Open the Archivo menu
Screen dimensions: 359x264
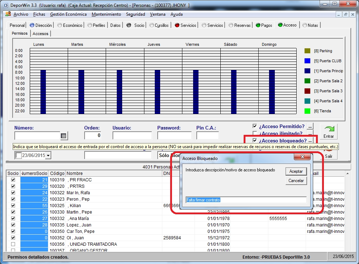(x=21, y=14)
